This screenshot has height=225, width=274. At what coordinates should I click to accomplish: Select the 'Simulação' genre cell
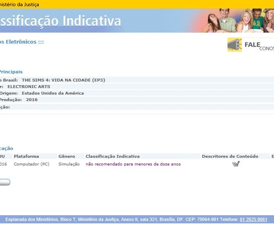coord(69,164)
